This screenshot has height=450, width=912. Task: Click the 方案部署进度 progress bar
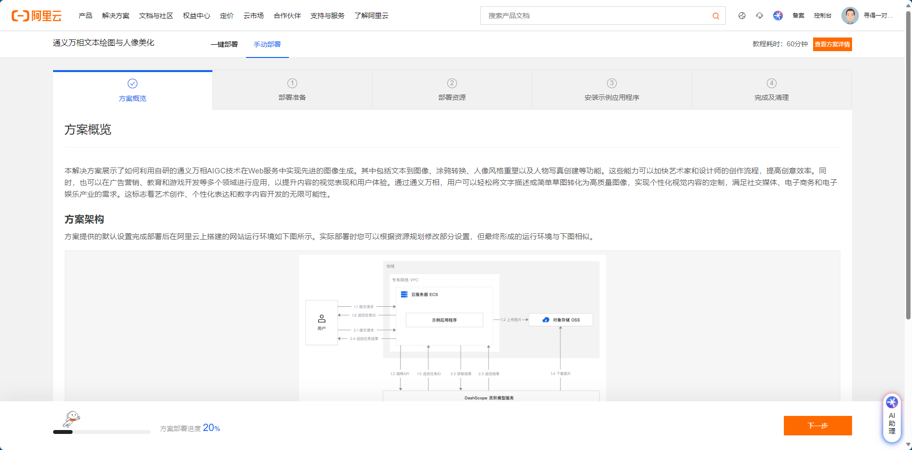(102, 432)
